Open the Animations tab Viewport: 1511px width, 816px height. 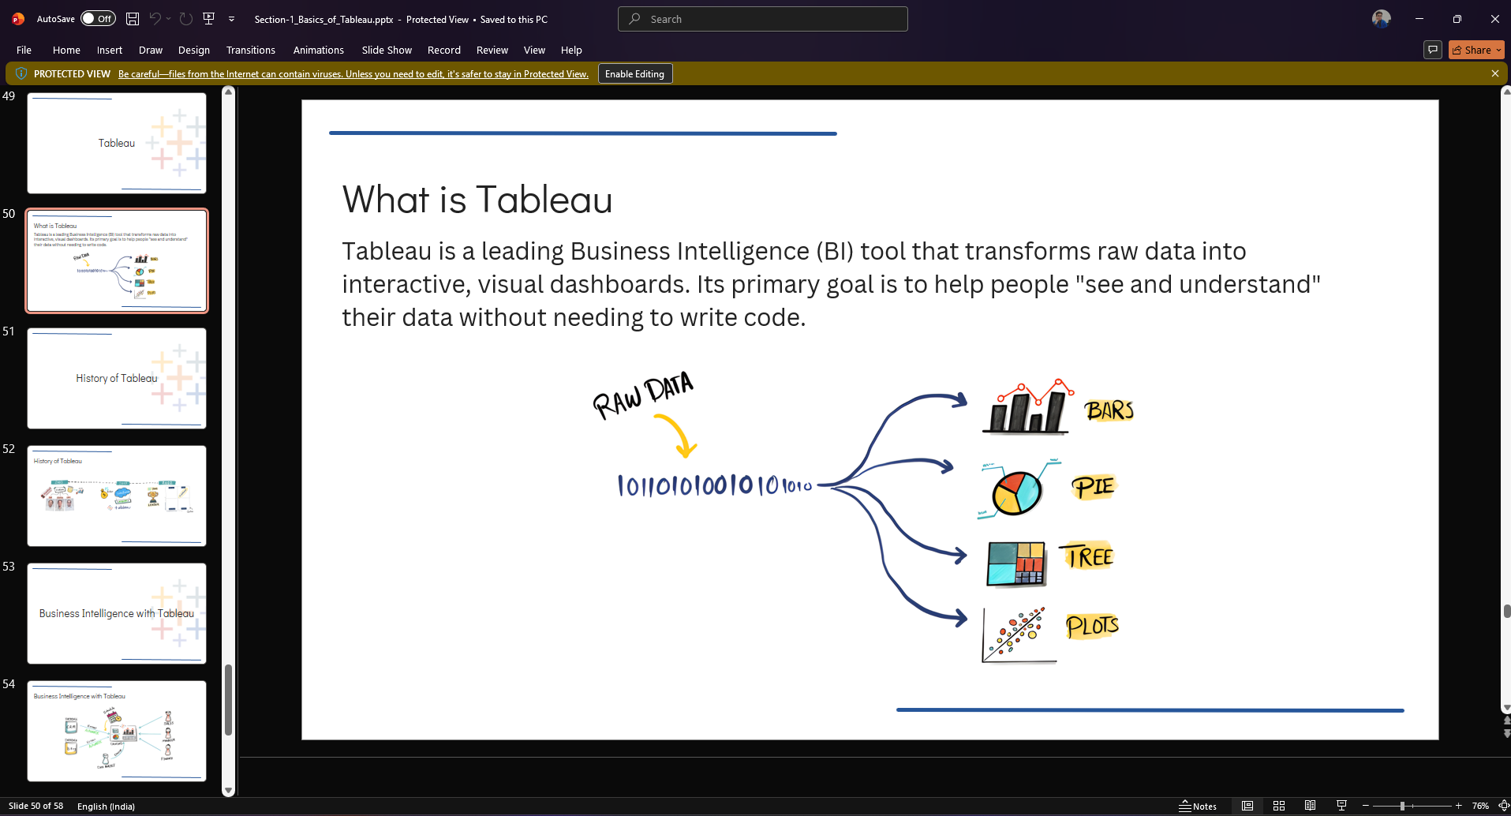point(319,50)
